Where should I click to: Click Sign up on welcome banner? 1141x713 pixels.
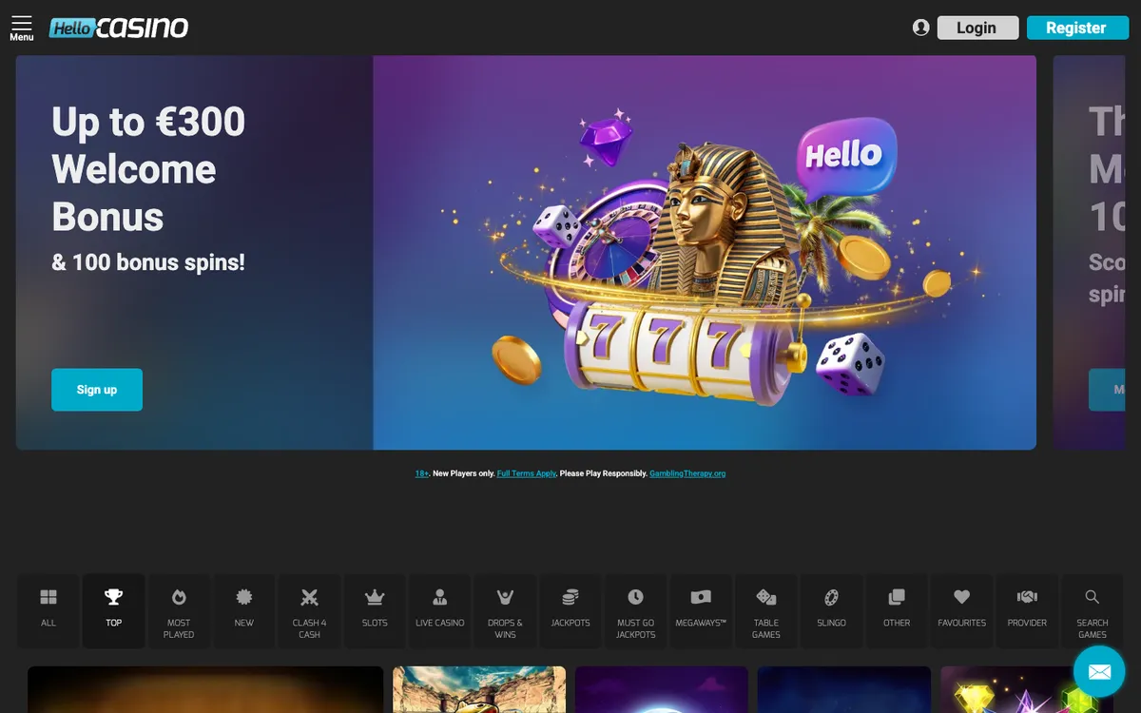pos(97,390)
